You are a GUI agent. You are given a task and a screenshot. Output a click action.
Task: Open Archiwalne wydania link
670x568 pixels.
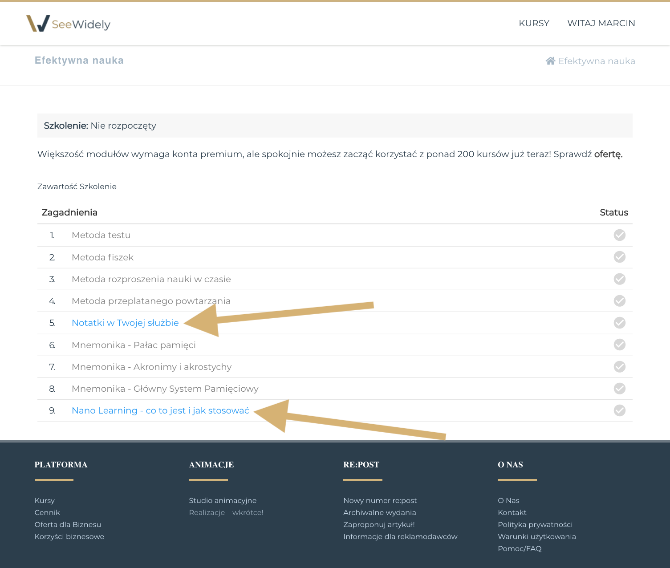(x=379, y=512)
